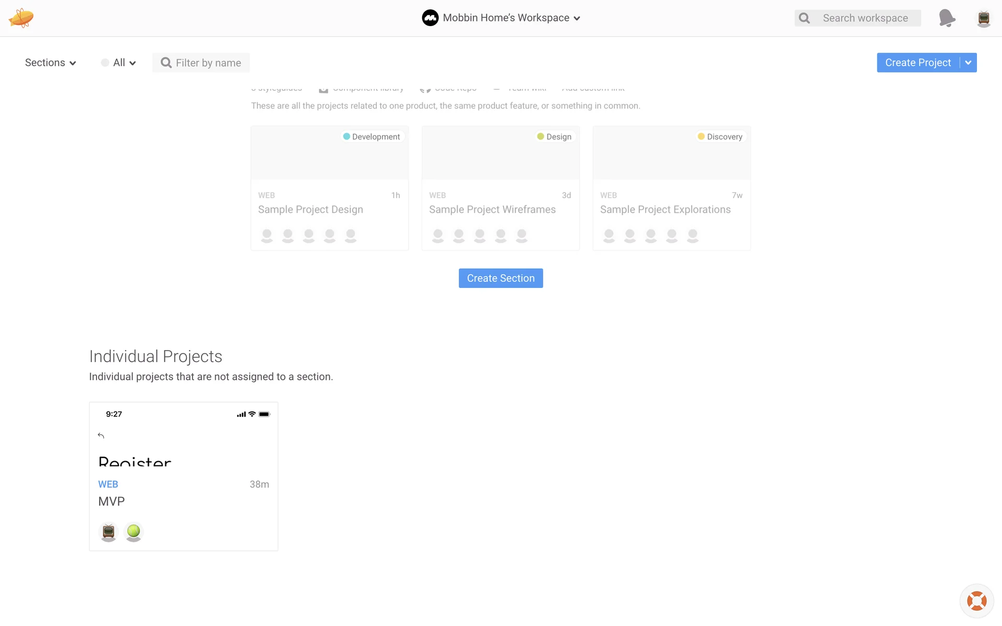The height and width of the screenshot is (626, 1002).
Task: Click the Create Project button
Action: tap(917, 63)
